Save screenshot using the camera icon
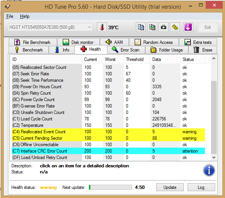Image resolution: width=225 pixels, height=198 pixels. [x=163, y=27]
